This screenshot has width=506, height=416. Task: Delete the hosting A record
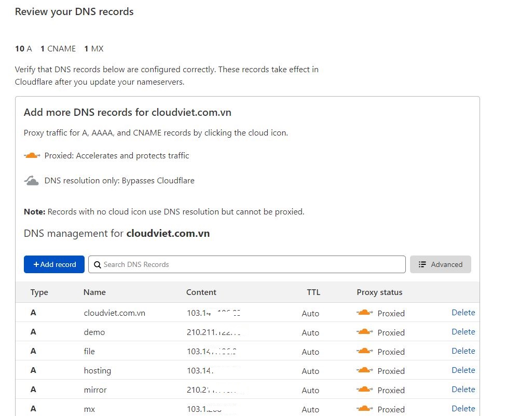463,370
